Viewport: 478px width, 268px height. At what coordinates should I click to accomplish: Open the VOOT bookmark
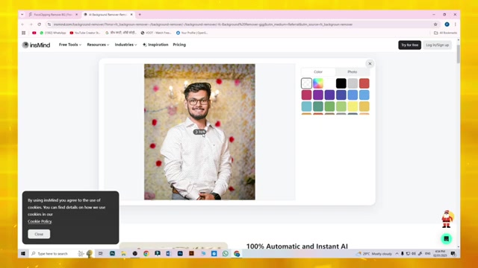[156, 33]
